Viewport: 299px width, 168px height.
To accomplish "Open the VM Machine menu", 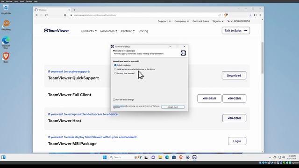I will (x=9, y=1).
